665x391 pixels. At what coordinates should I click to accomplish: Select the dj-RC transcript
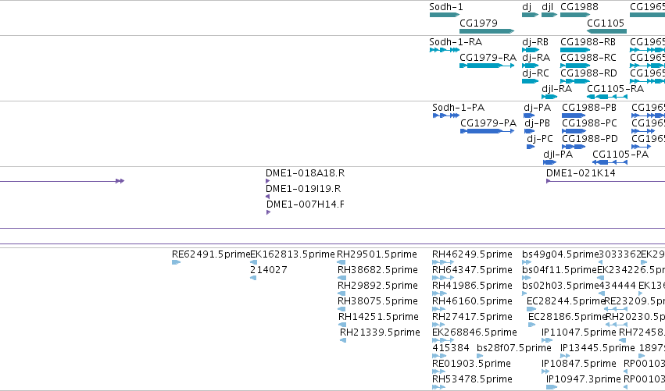(x=530, y=81)
